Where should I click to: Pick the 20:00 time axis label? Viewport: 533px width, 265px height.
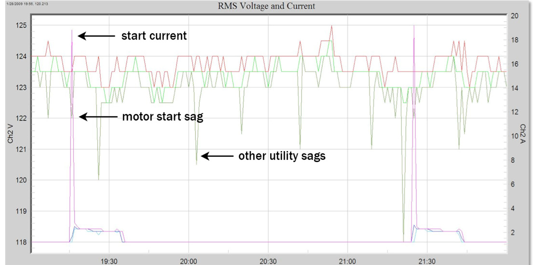[188, 262]
